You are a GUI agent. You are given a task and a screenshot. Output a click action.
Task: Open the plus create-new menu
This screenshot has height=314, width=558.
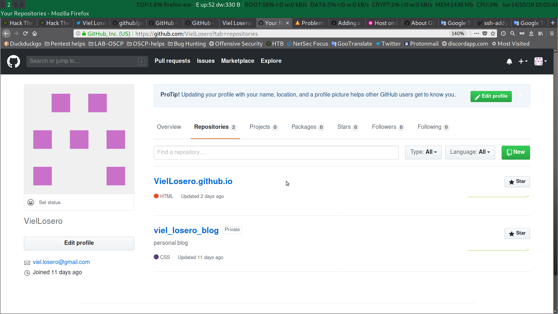[523, 61]
